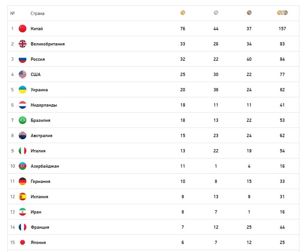Click the Ukraine flag icon

[23, 90]
